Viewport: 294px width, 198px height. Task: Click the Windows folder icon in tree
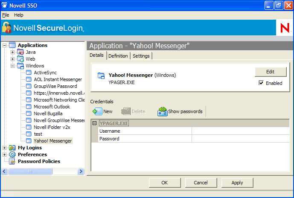(x=20, y=66)
